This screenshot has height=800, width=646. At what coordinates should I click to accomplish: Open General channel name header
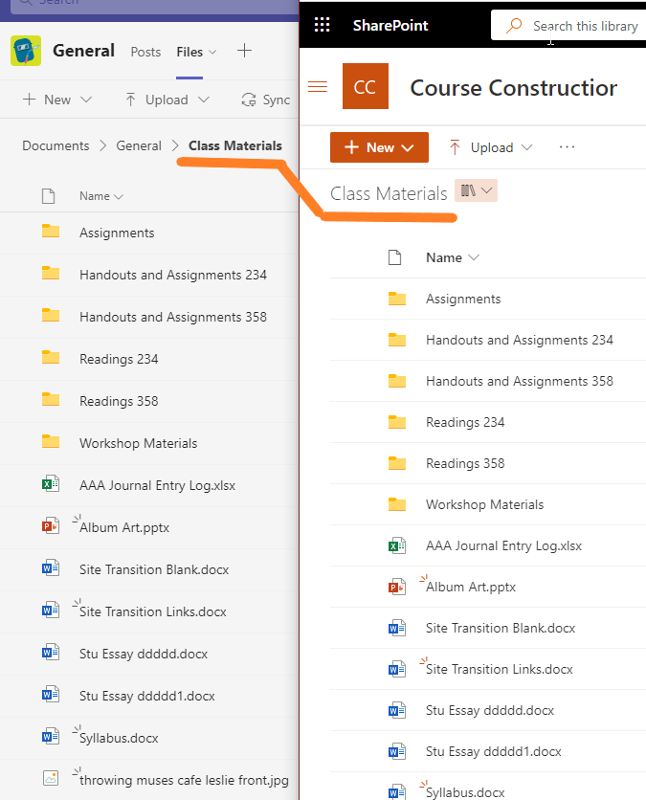tap(83, 51)
